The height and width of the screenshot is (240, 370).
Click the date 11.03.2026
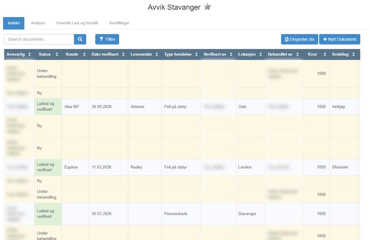(102, 167)
